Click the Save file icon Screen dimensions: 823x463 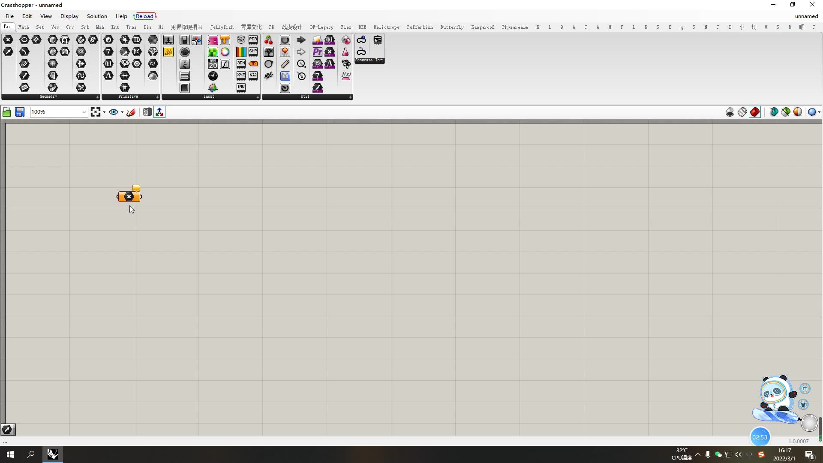coord(19,112)
